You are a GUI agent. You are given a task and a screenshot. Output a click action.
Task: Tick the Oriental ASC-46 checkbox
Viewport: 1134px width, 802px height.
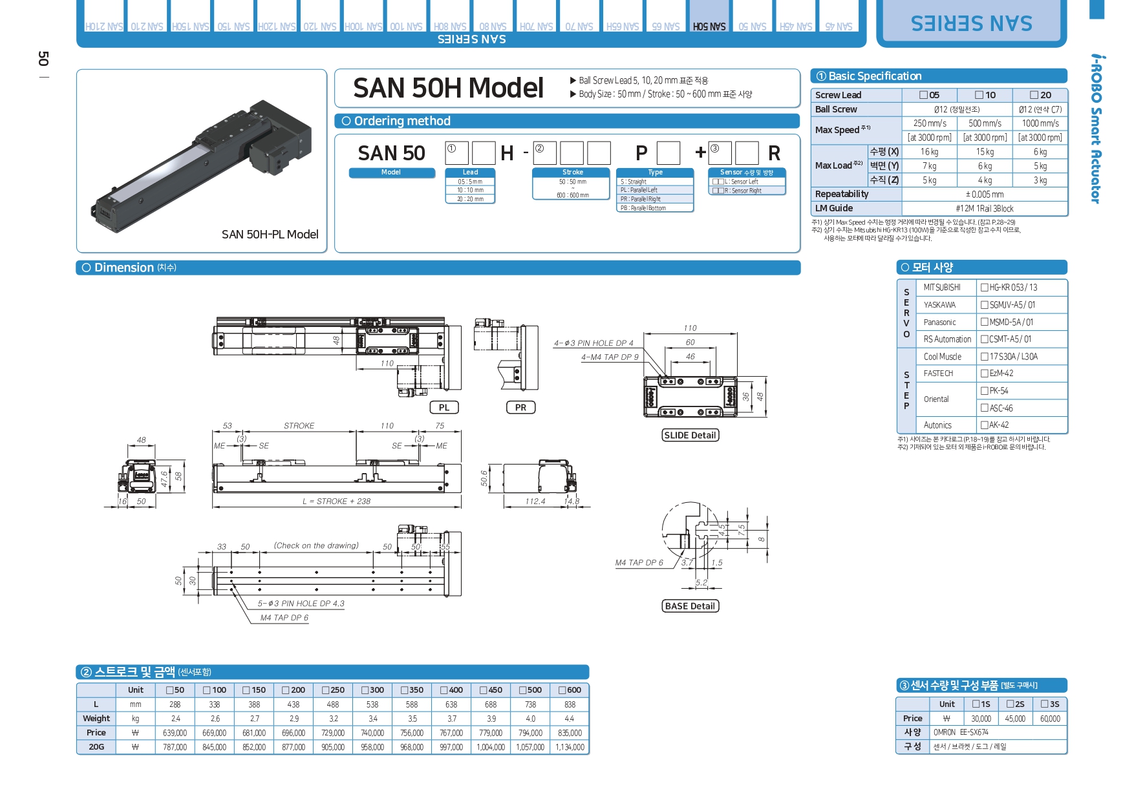coord(985,408)
